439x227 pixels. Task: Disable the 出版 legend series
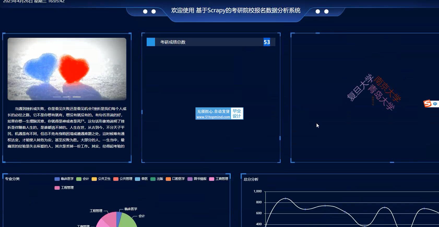(x=157, y=179)
